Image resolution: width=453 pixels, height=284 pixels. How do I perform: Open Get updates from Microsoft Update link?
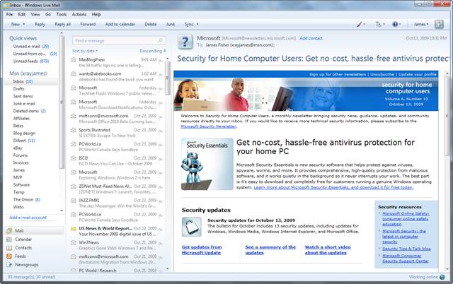pos(202,250)
